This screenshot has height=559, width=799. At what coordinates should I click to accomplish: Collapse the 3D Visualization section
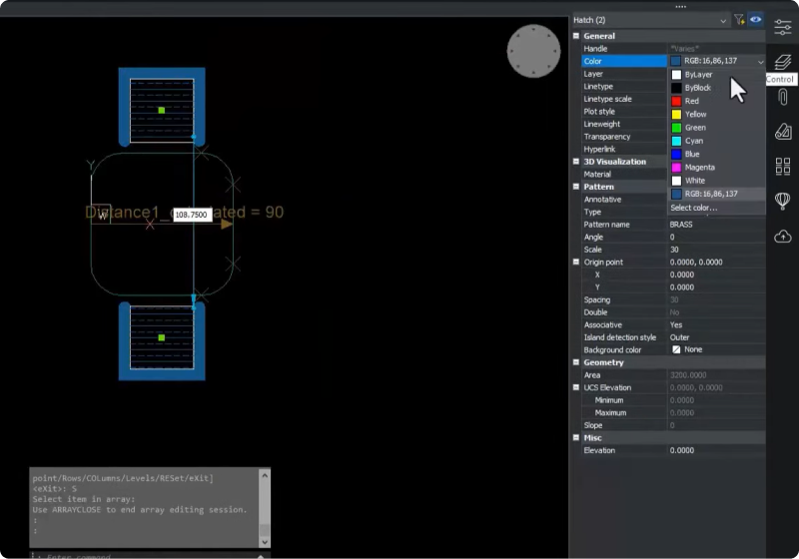[x=576, y=162]
